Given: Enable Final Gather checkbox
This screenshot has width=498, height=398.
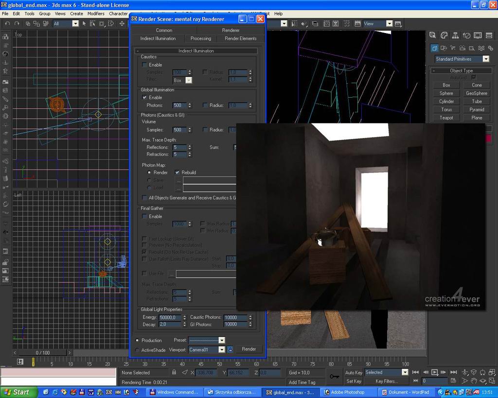Looking at the screenshot, I should [144, 216].
